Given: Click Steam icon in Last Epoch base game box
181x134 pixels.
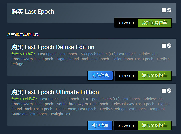Looking at the screenshot, I should pyautogui.click(x=169, y=10).
